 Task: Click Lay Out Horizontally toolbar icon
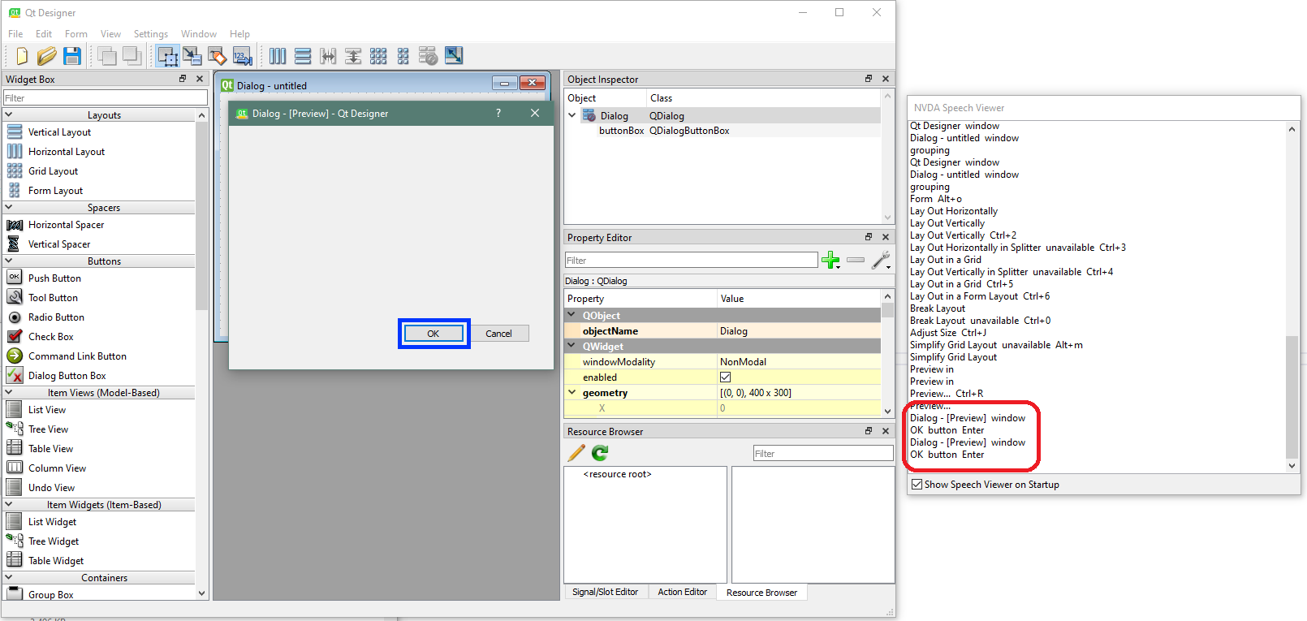coord(278,56)
